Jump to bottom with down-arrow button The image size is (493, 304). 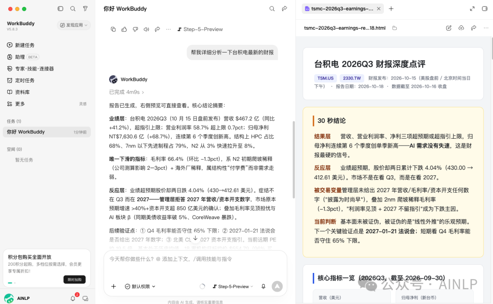click(195, 238)
